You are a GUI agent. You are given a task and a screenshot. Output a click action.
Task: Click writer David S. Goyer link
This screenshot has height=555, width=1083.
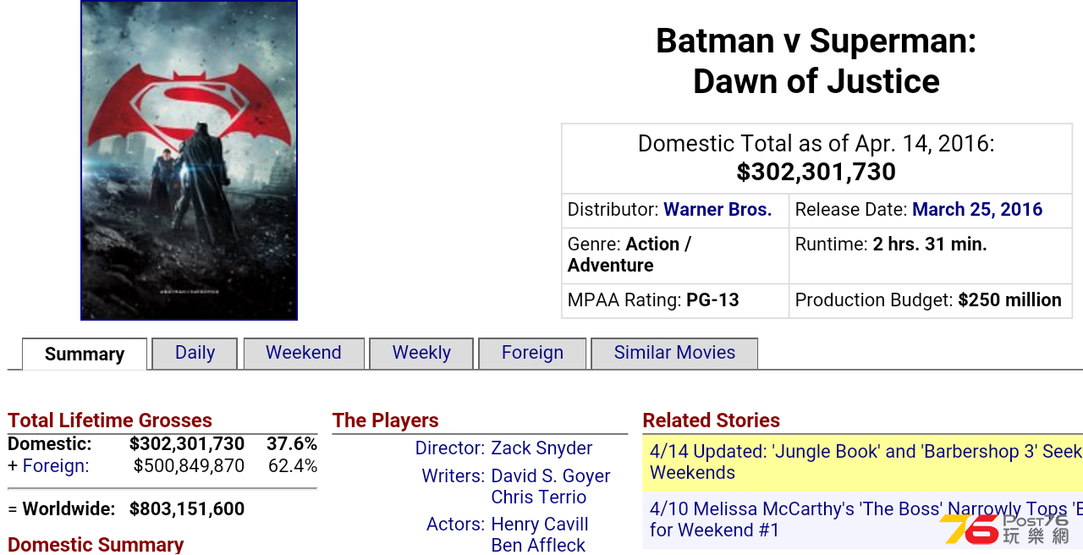[551, 476]
